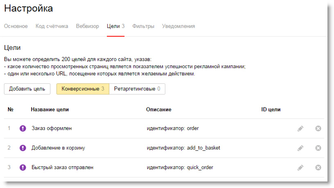
Task: Select the 'Цели' tab
Action: tap(116, 26)
